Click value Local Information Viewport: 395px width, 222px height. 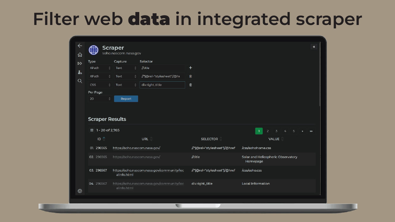tap(256, 184)
